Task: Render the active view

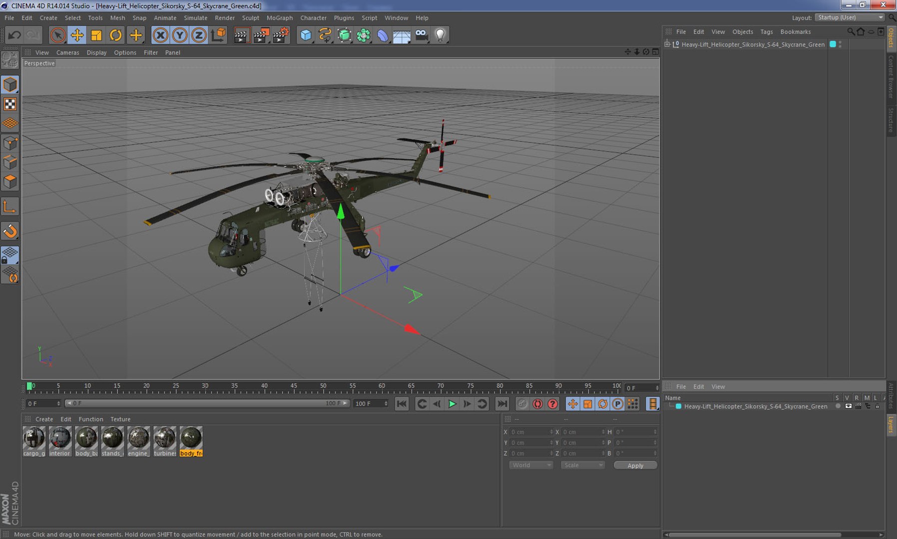Action: coord(242,35)
